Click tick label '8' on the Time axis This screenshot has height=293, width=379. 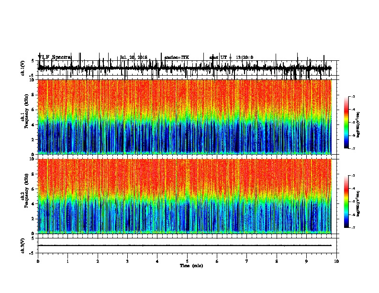(277, 261)
